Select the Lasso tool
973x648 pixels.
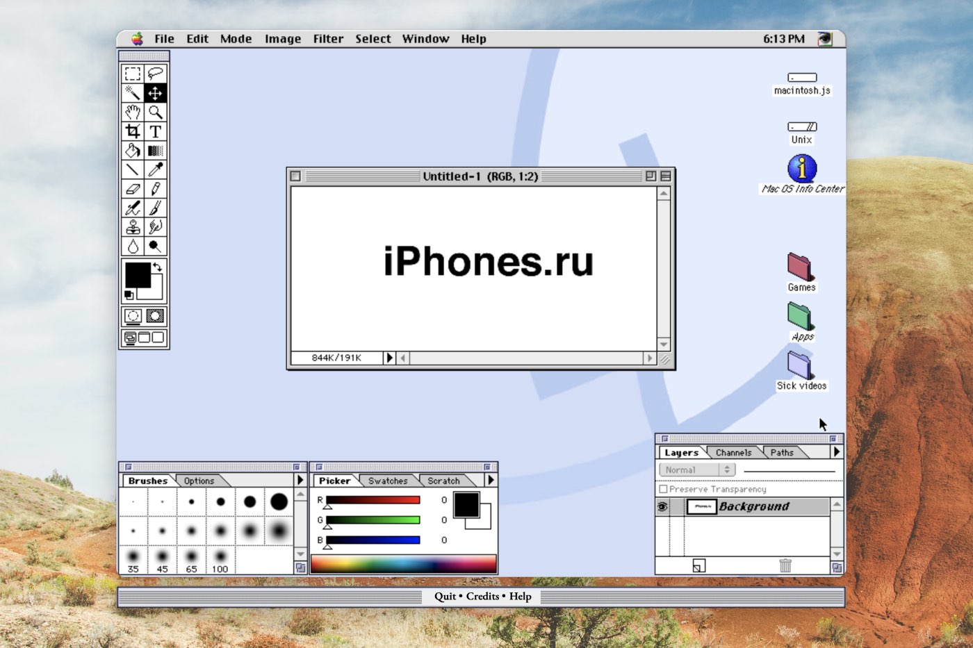(x=156, y=74)
